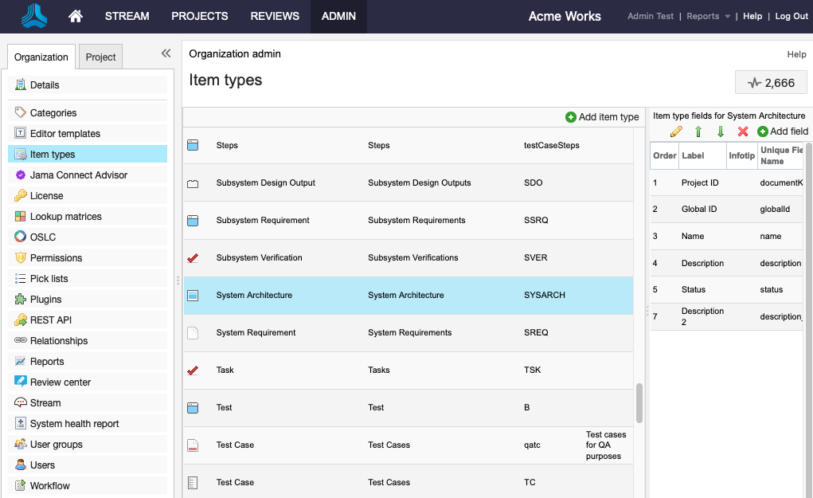Select Workflow in the sidebar
The height and width of the screenshot is (498, 813).
(49, 486)
